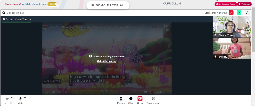Seek on the video progress bar
The image size is (255, 106).
(107, 89)
